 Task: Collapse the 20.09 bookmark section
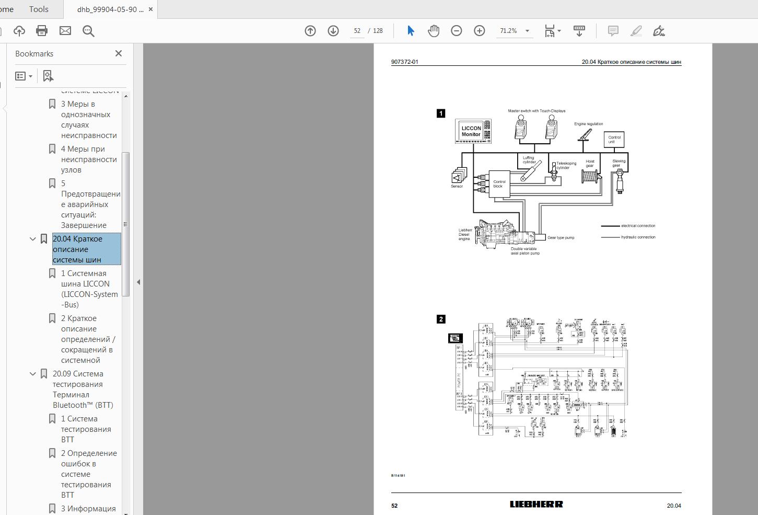coord(33,374)
